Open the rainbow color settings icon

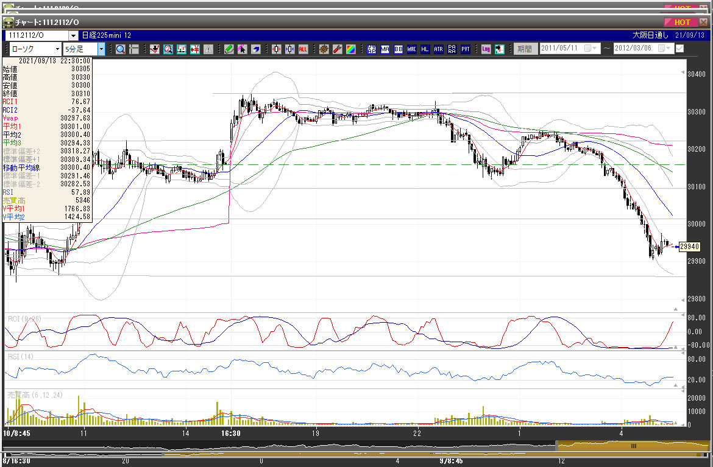(350, 49)
